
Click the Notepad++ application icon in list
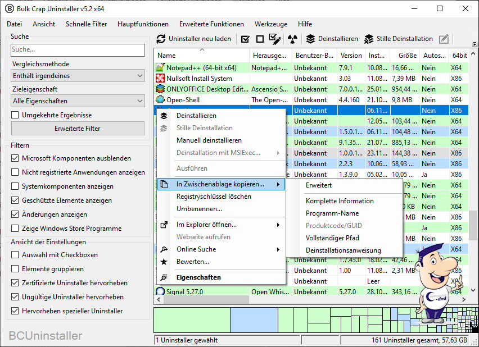tap(161, 68)
